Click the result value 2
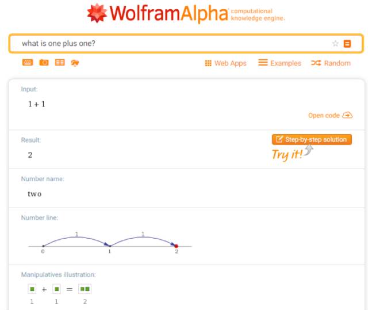 click(30, 155)
